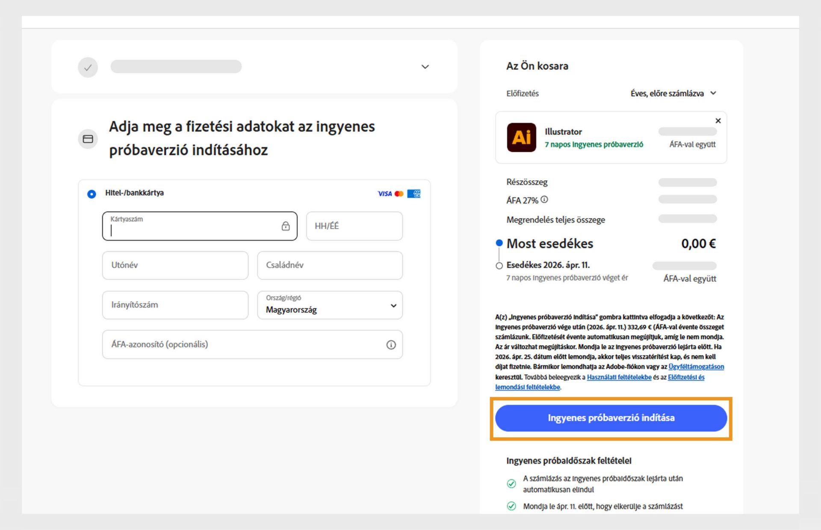Open the Ország/régió Magyarország dropdown

(330, 306)
